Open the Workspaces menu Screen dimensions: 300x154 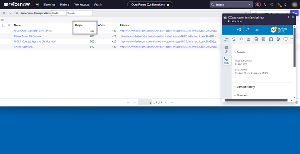[82, 4]
